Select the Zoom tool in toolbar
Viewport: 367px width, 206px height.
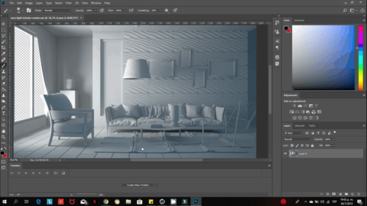3,137
